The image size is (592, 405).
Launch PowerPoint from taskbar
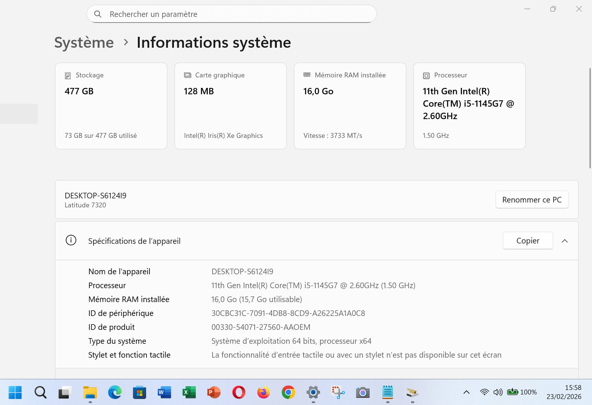(x=214, y=392)
